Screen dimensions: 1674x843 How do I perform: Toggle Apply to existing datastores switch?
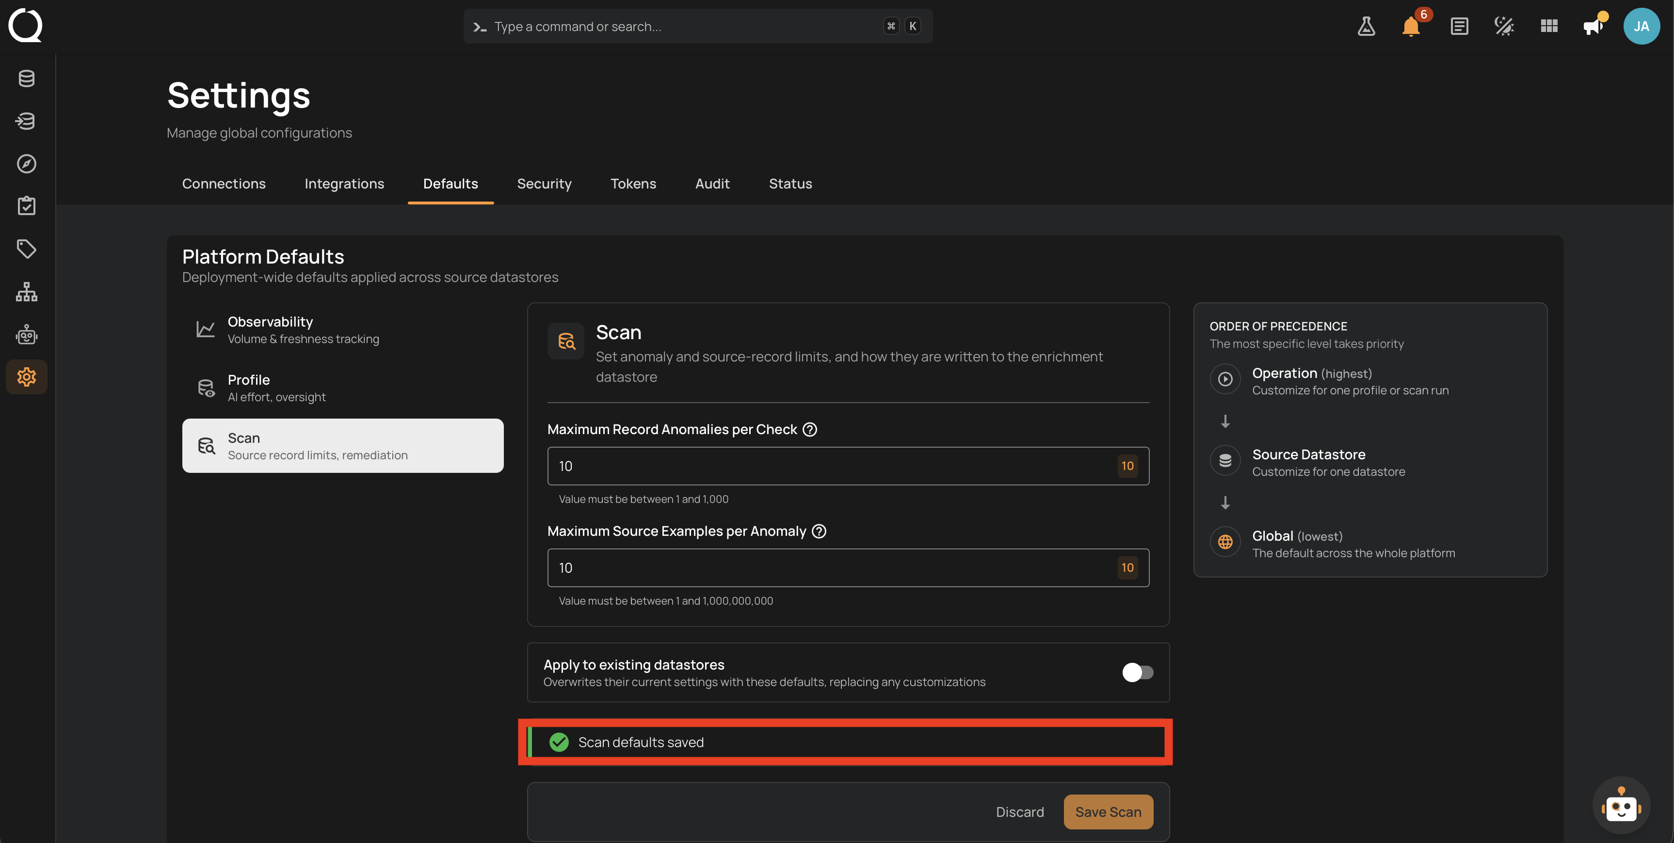[1137, 672]
